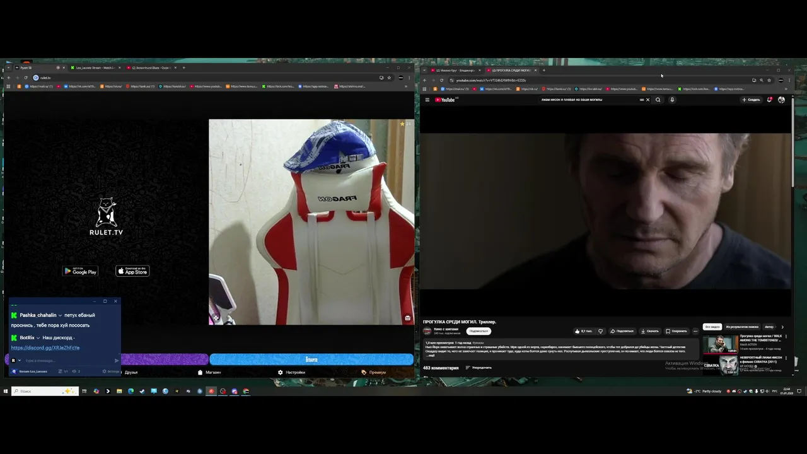Dislike the video with thumbs down
Screen dimensions: 807x454
(601, 331)
